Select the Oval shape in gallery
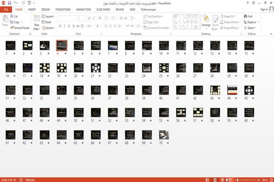Viewport: 274px width, 182px height. click(x=191, y=17)
